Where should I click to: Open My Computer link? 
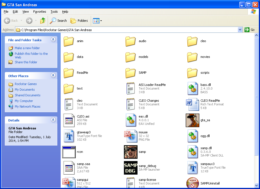point(24,101)
